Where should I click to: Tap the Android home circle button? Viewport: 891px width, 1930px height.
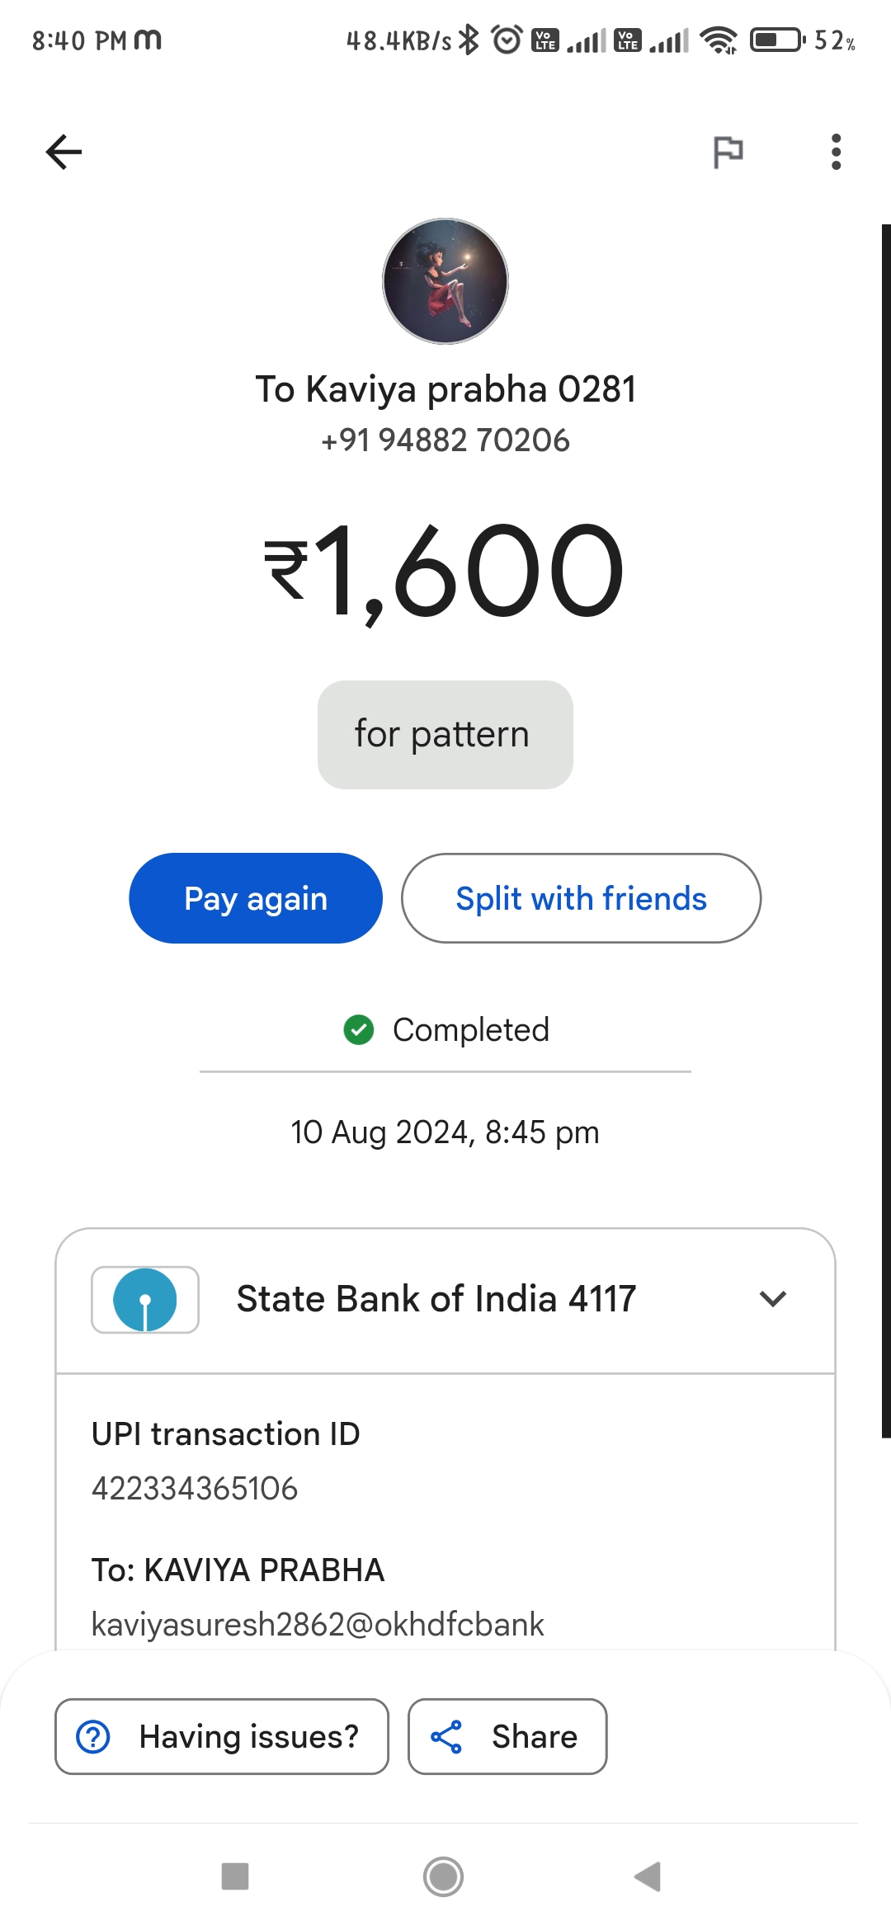pos(444,1876)
